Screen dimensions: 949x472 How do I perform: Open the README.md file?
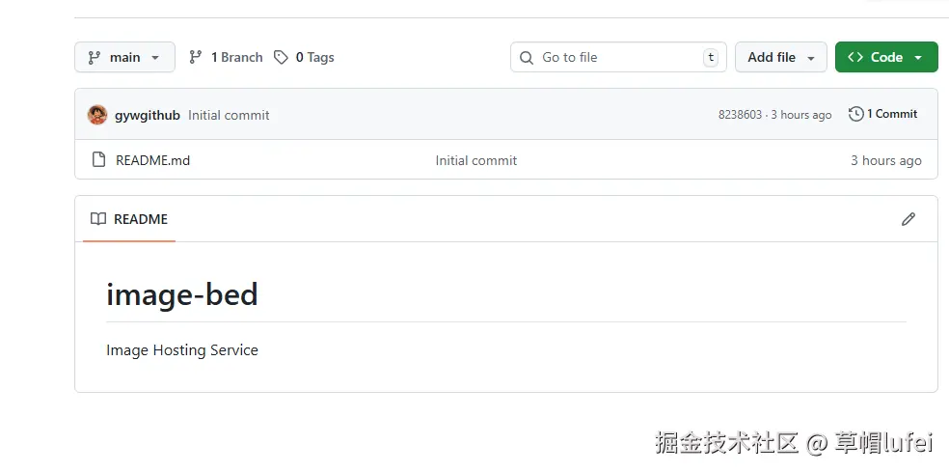pos(152,160)
